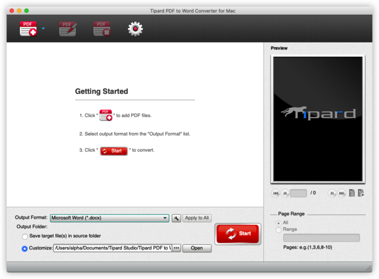Click the Tipard preview thumbnail
The height and width of the screenshot is (279, 379).
coord(318,119)
